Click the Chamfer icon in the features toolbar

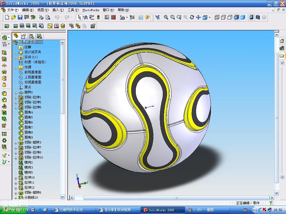tap(4, 100)
